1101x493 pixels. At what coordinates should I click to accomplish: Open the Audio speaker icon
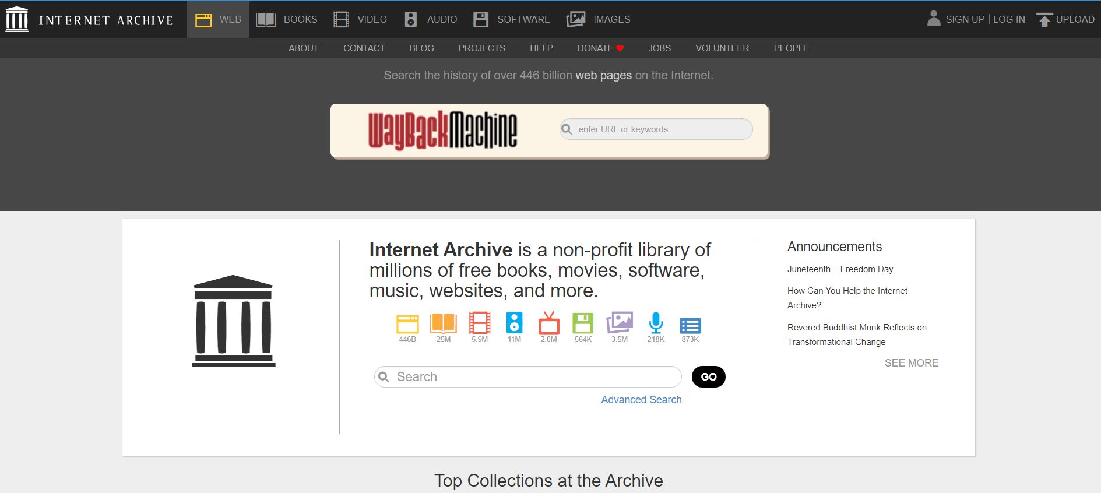point(411,20)
